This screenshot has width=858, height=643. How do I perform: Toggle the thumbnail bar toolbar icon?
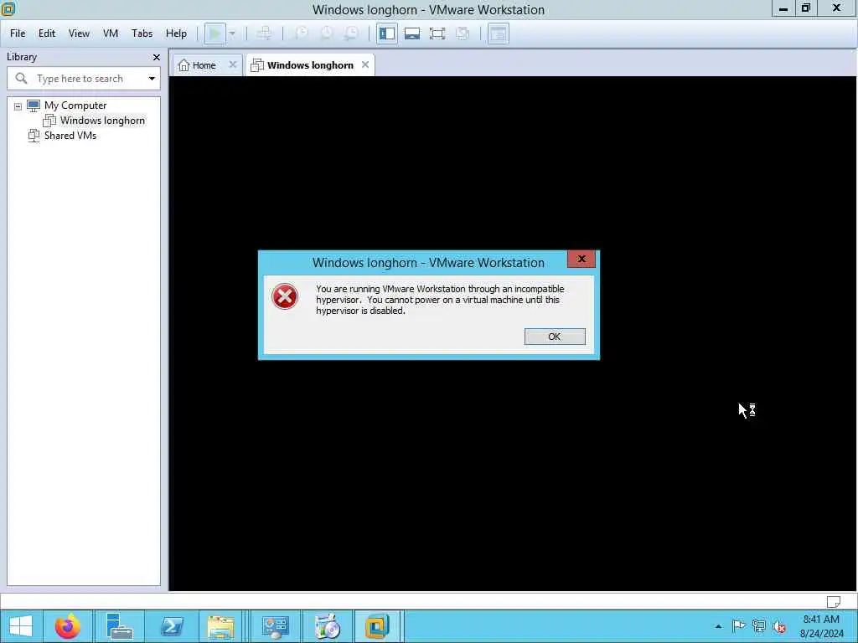(x=412, y=33)
